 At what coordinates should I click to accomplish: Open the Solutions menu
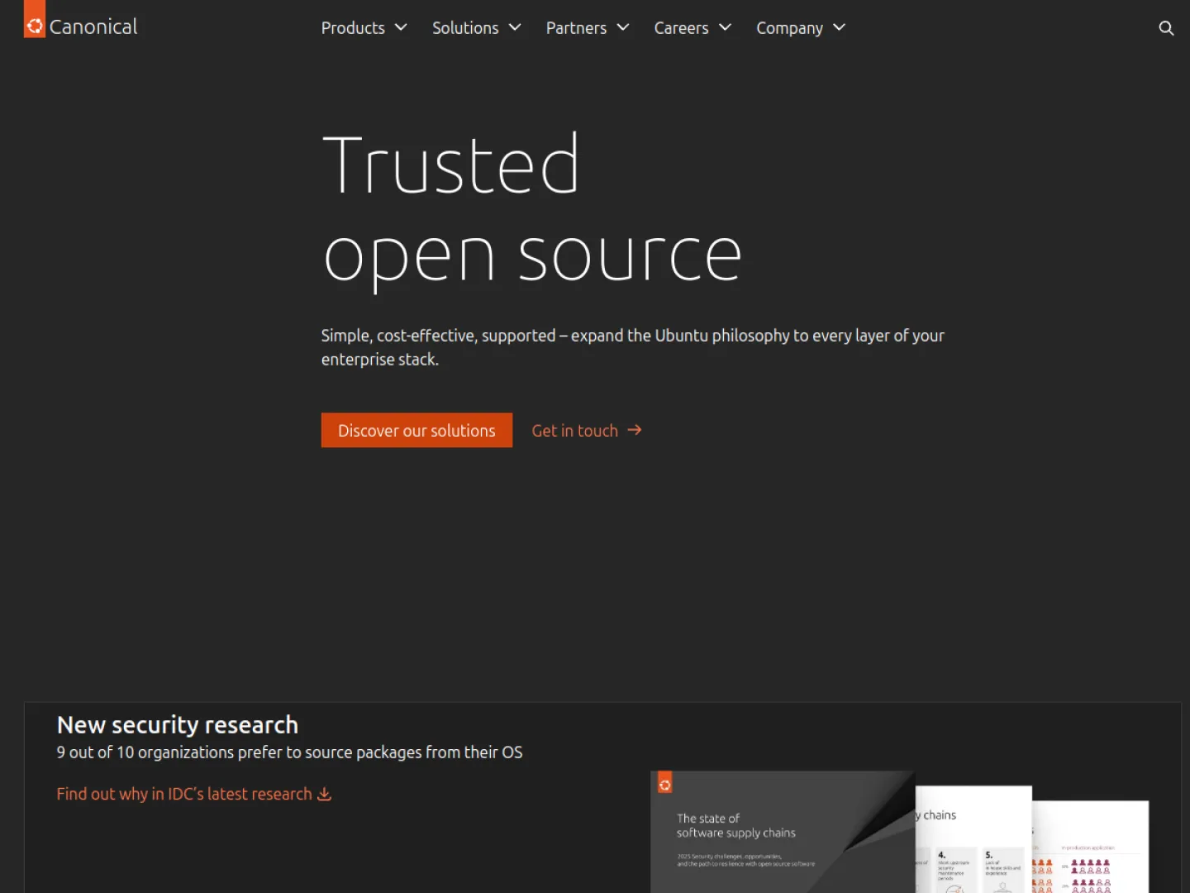(x=477, y=28)
